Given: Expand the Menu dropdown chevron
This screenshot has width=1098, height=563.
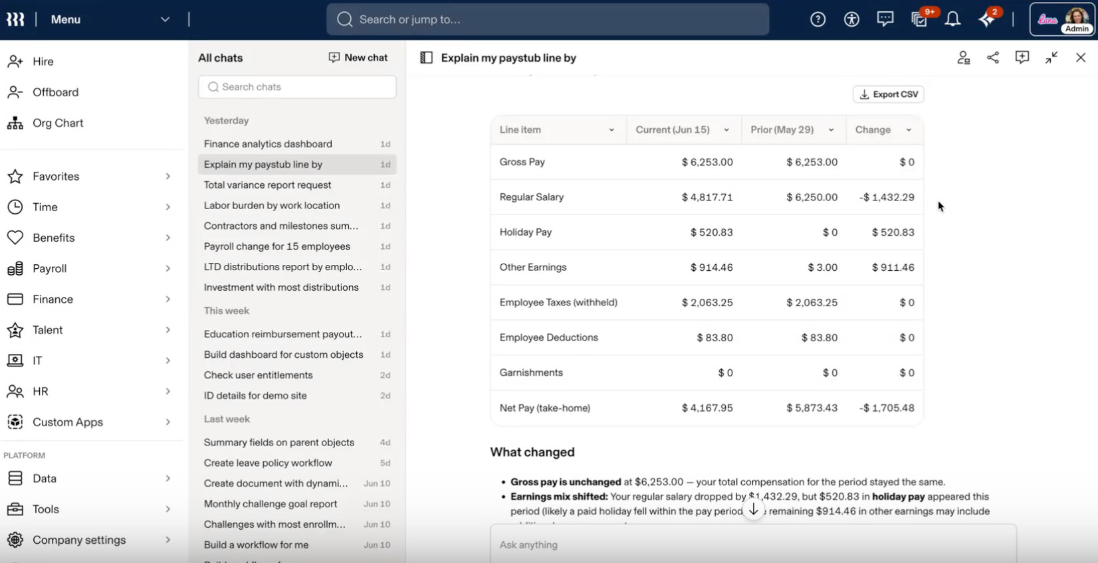Looking at the screenshot, I should click(165, 19).
